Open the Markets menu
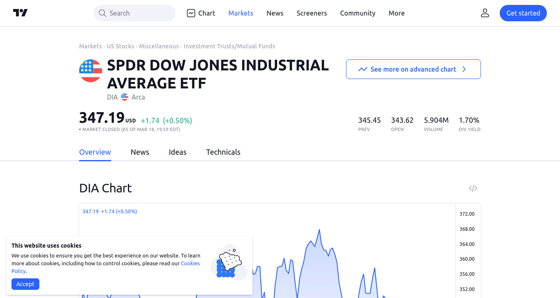 241,13
